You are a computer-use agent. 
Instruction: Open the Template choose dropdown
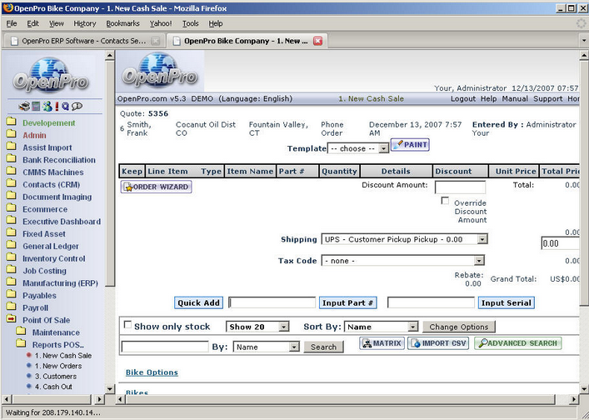358,148
